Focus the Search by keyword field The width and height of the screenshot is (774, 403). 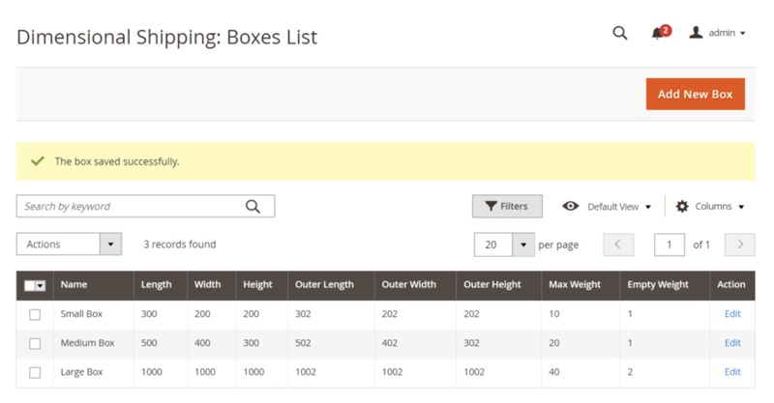pyautogui.click(x=131, y=206)
